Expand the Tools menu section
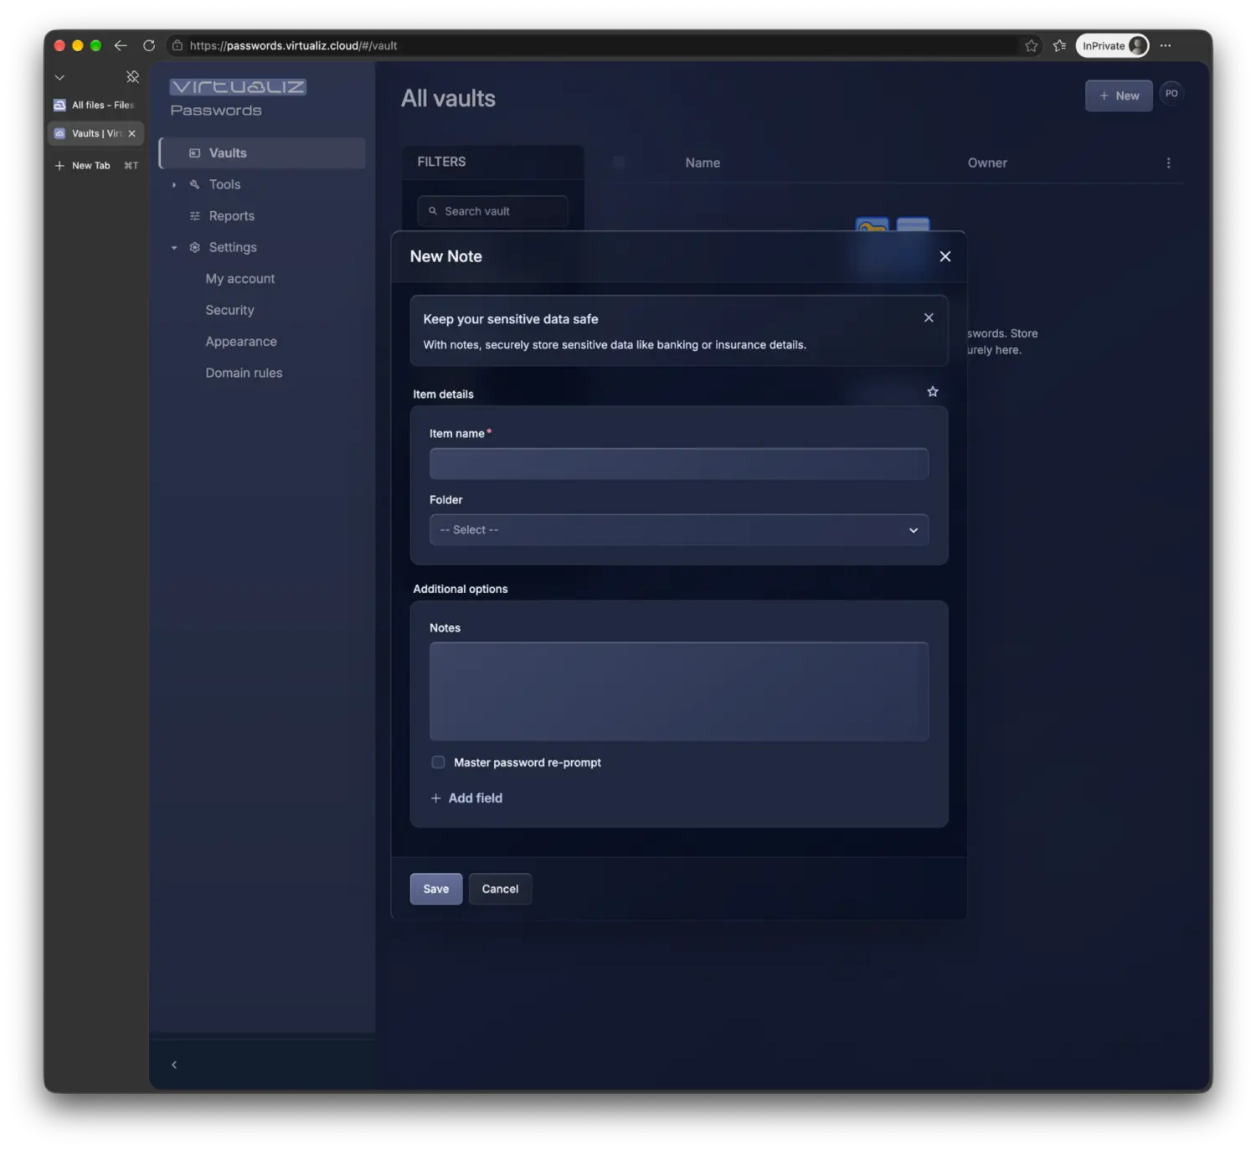 (x=174, y=184)
